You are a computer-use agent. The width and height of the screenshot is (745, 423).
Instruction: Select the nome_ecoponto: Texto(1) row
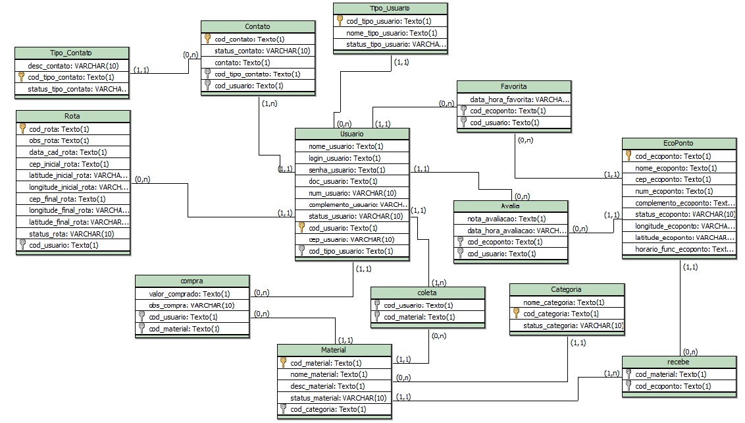(x=679, y=168)
